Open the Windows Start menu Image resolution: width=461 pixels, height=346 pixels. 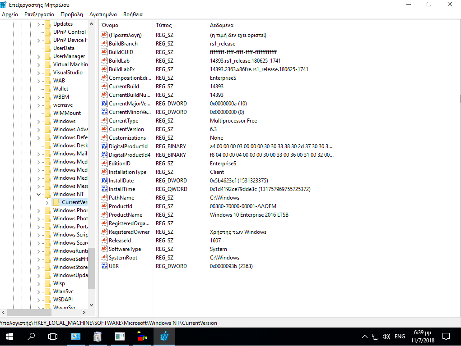pos(9,337)
